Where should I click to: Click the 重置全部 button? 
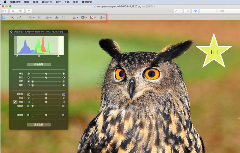pos(39,125)
